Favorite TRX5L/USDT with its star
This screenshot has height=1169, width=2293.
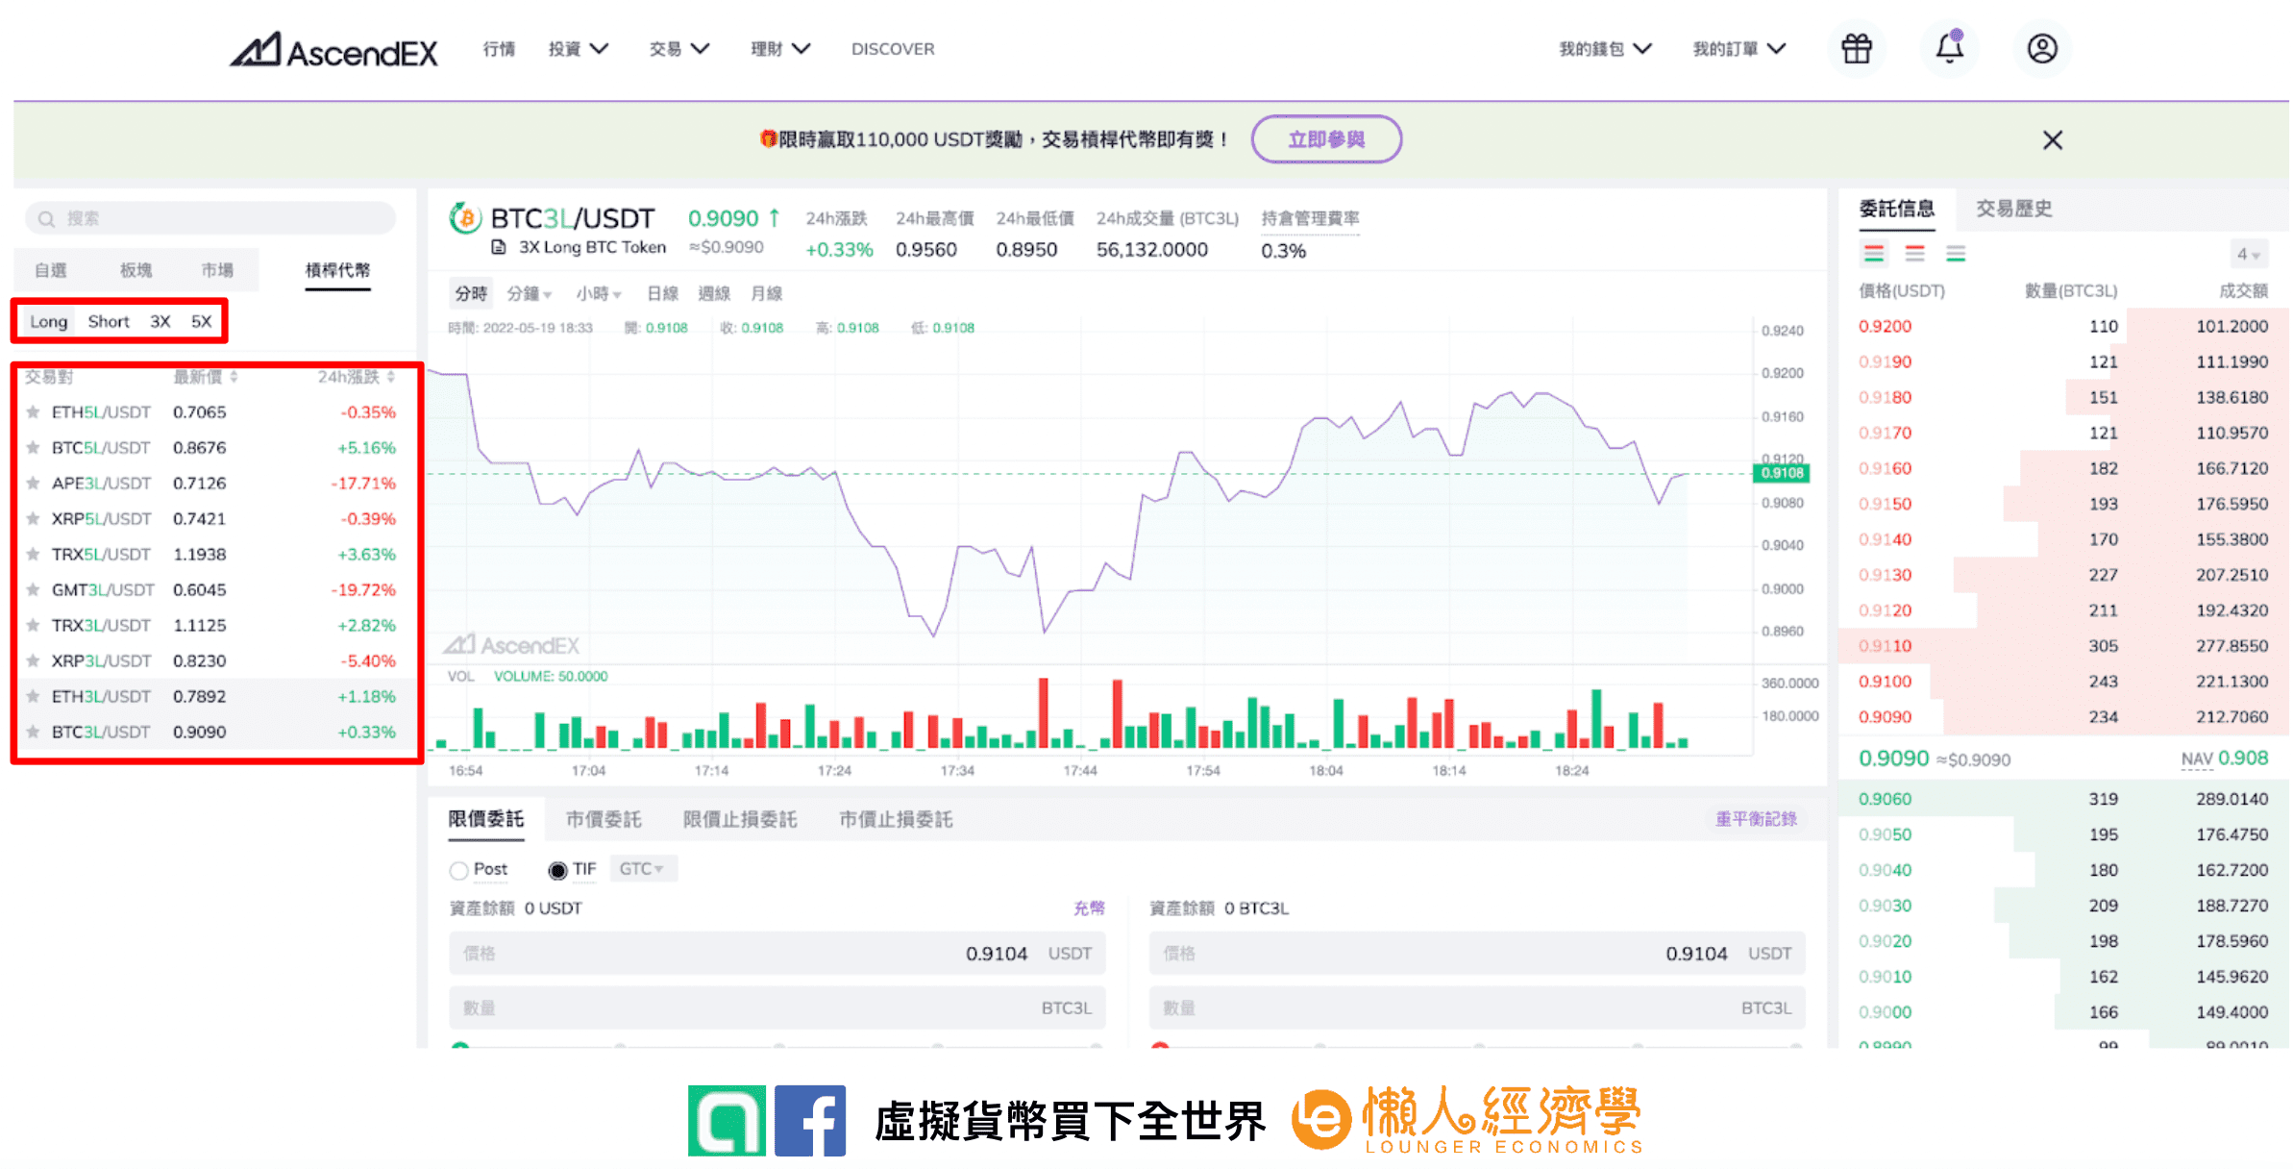[33, 555]
